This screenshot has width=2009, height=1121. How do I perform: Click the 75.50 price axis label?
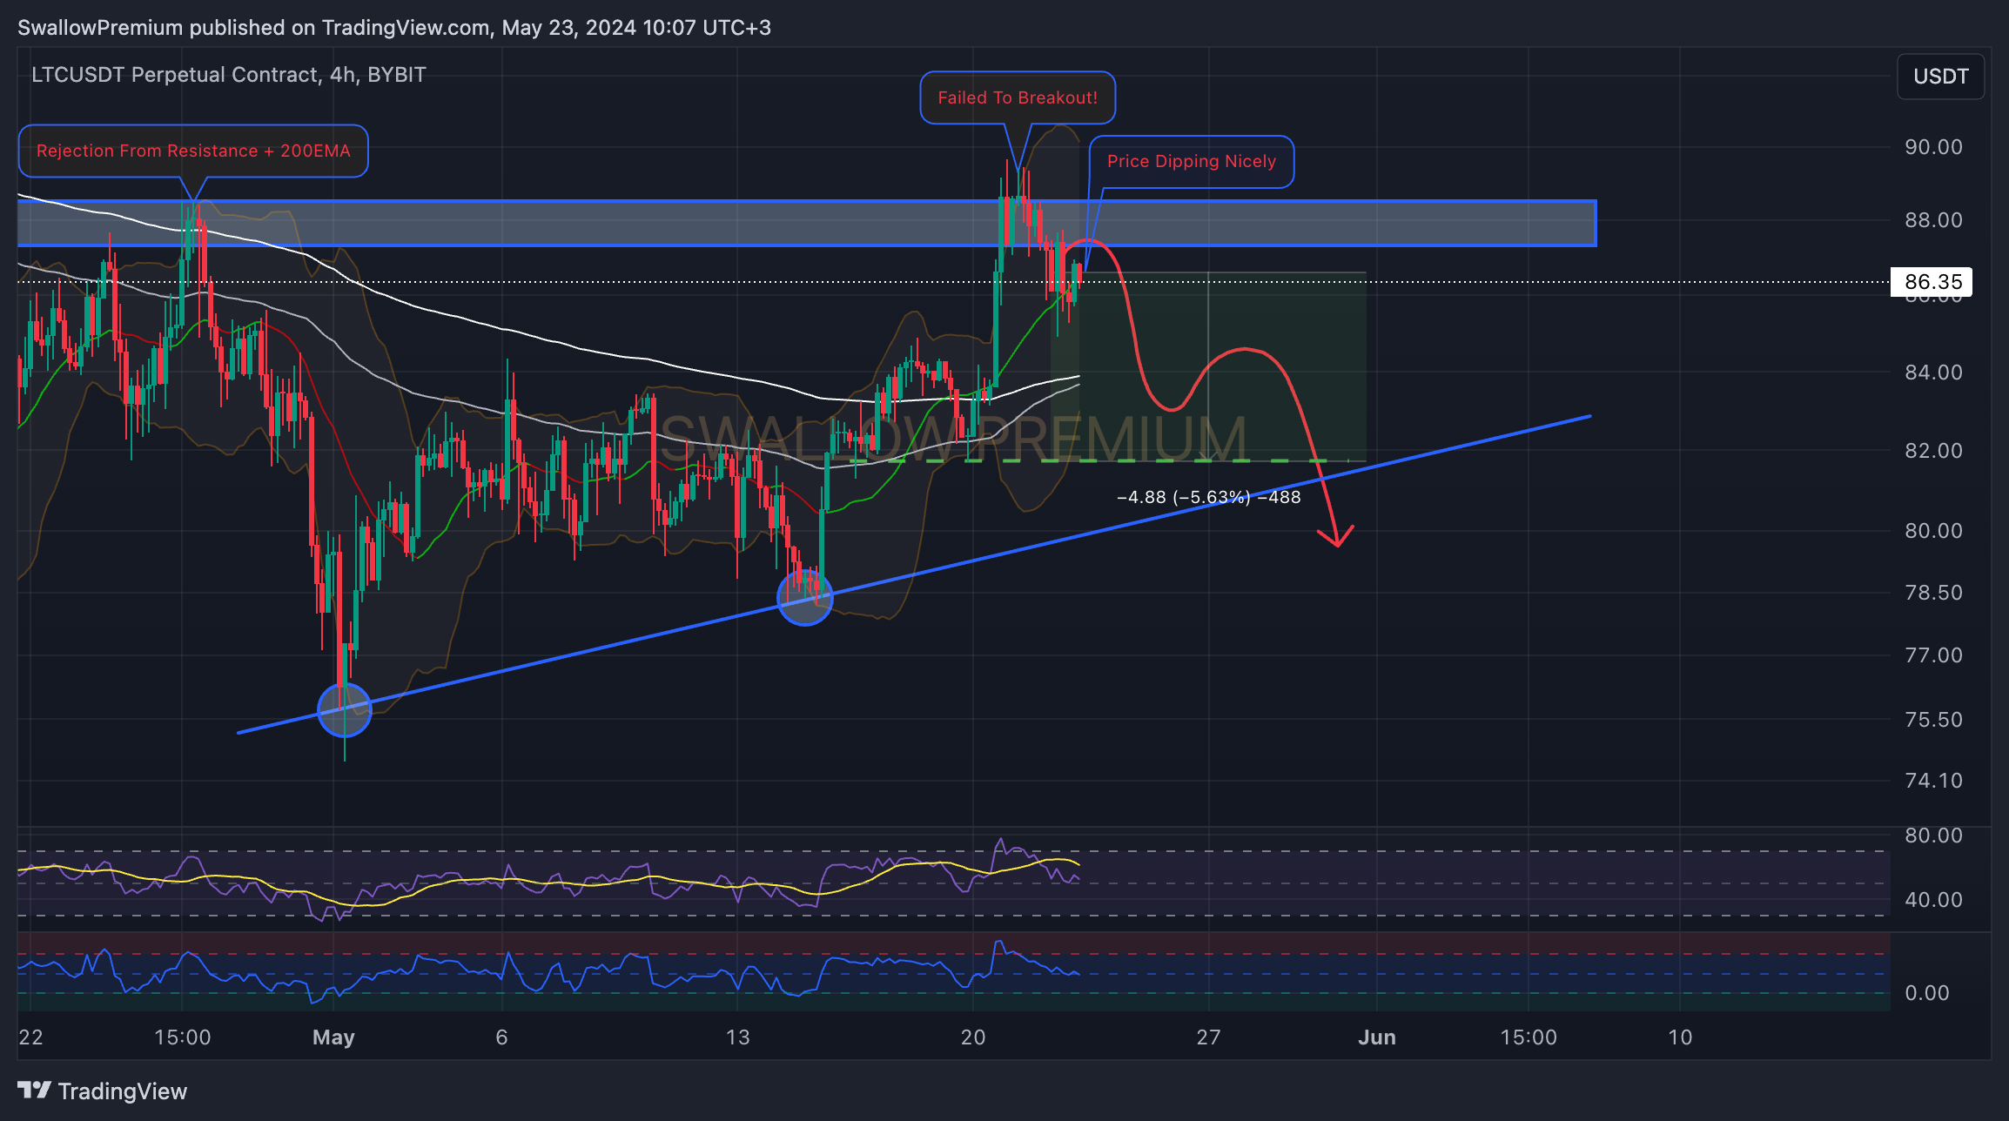click(x=1933, y=719)
